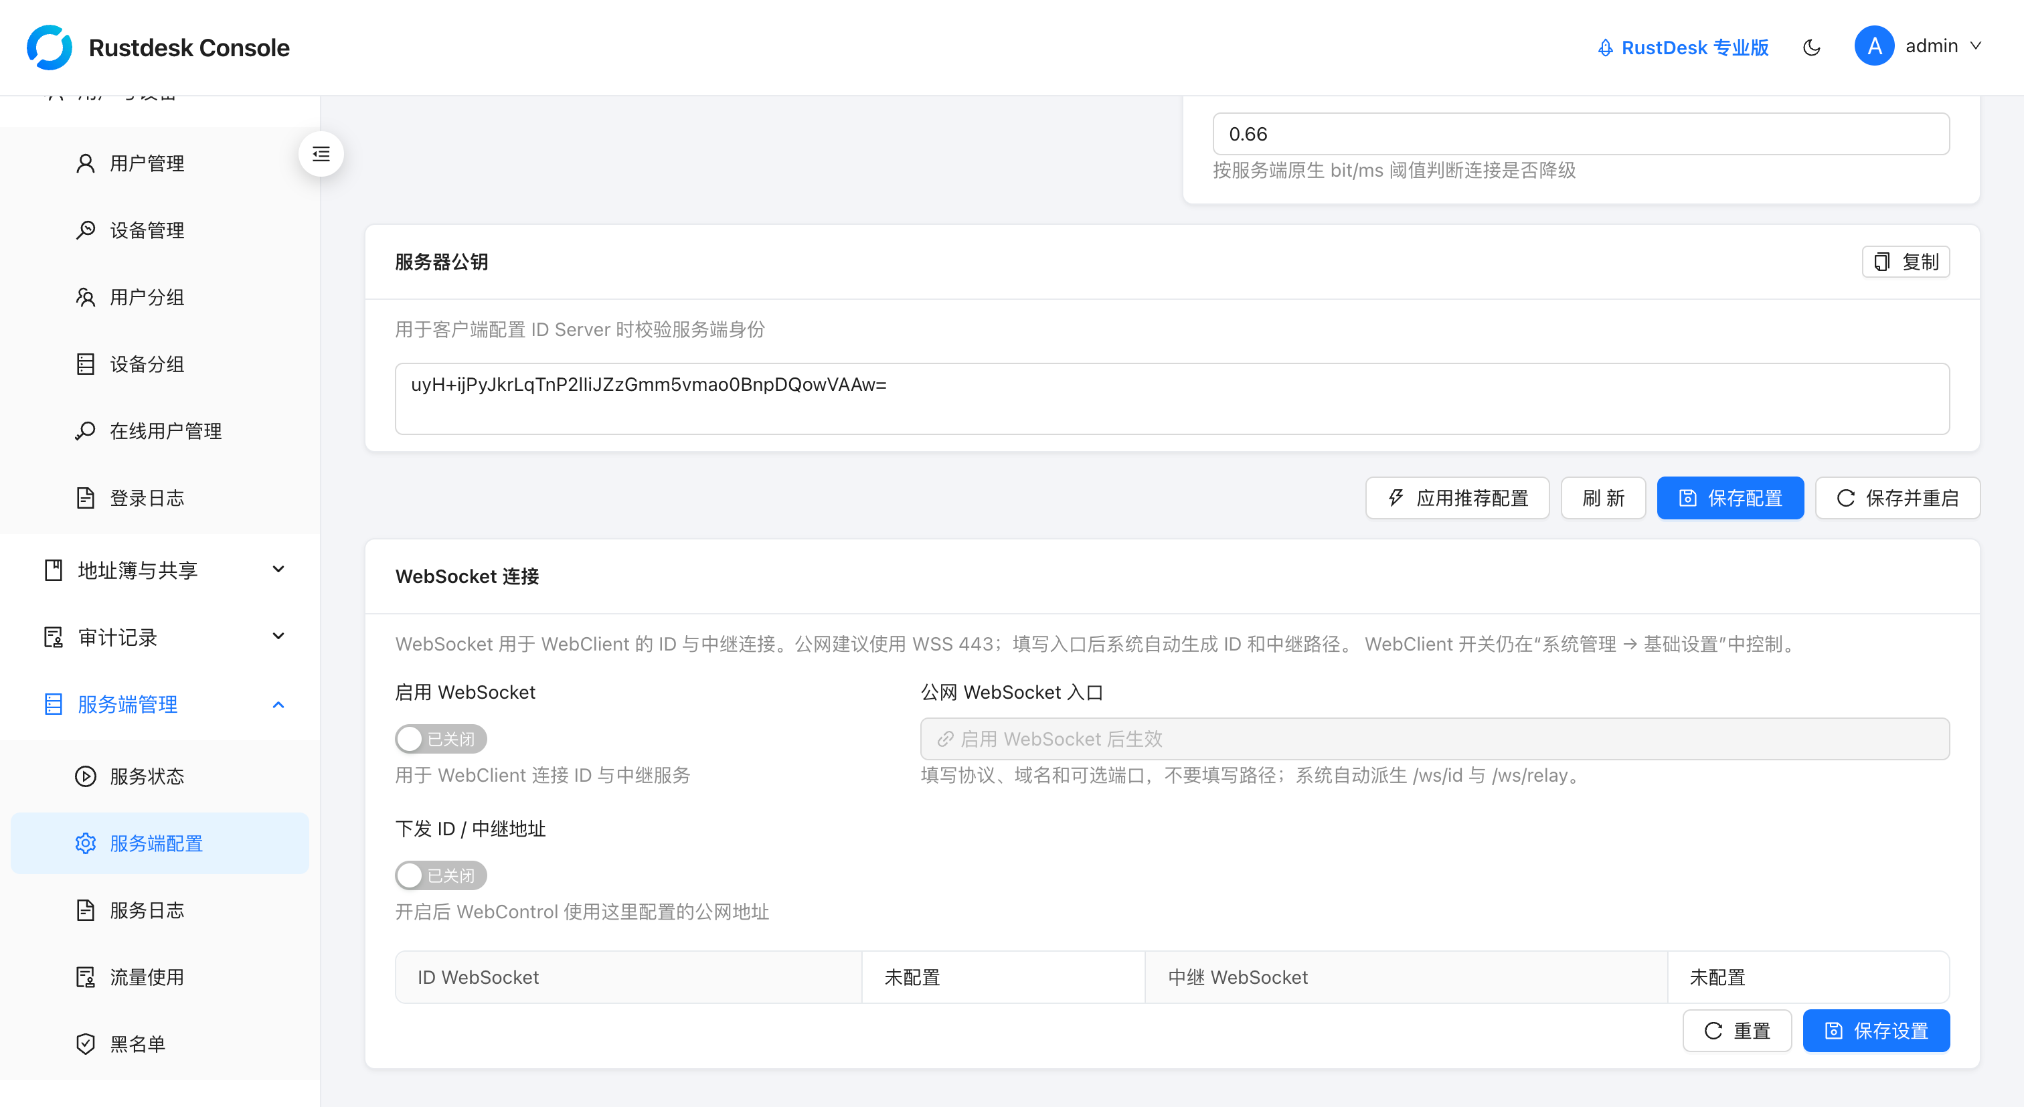Screen dimensions: 2024x1107
Task: Click the 用户管理 person icon
Action: (x=86, y=163)
